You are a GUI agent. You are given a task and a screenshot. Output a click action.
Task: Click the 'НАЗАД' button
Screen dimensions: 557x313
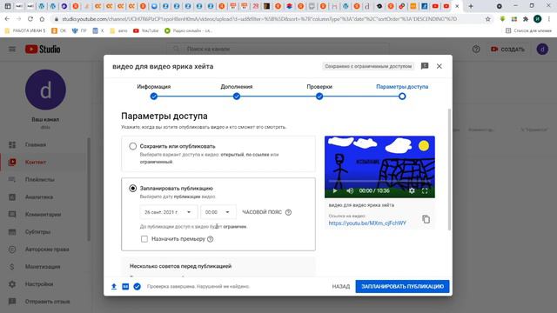[x=341, y=286]
